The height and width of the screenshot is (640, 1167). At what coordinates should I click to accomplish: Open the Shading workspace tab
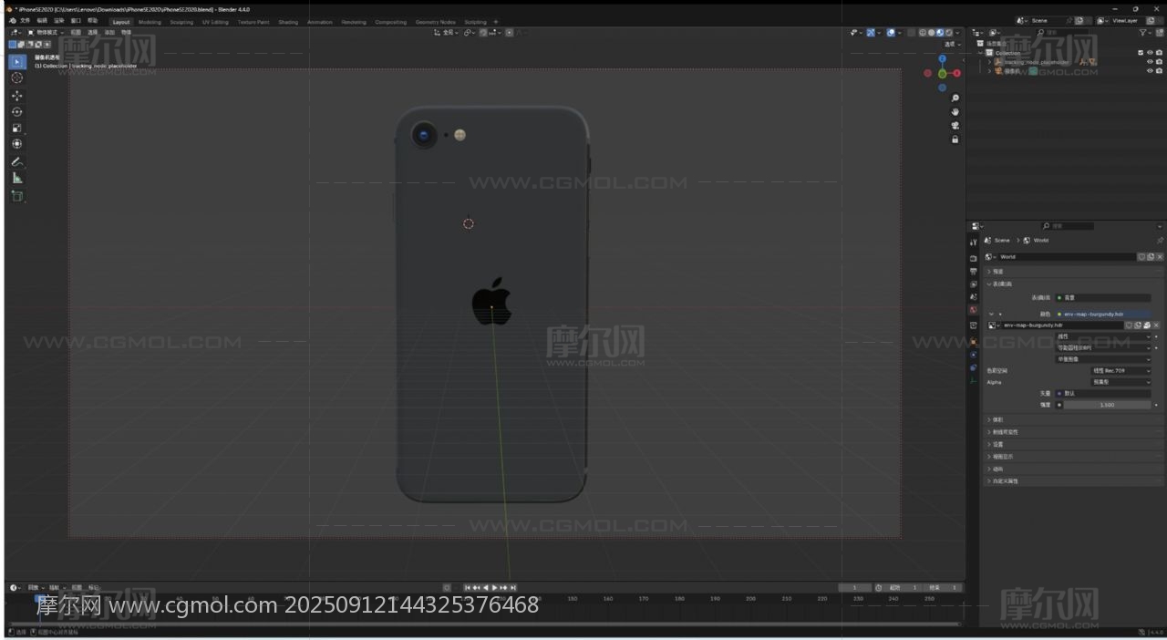pos(288,22)
